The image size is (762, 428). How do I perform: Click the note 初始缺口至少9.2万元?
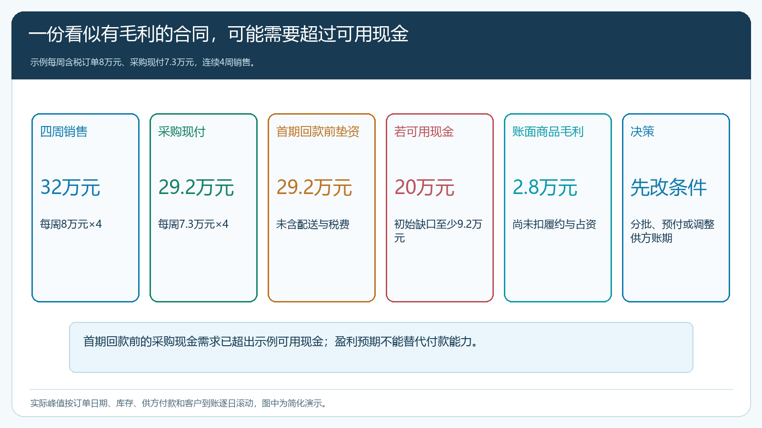(x=438, y=231)
